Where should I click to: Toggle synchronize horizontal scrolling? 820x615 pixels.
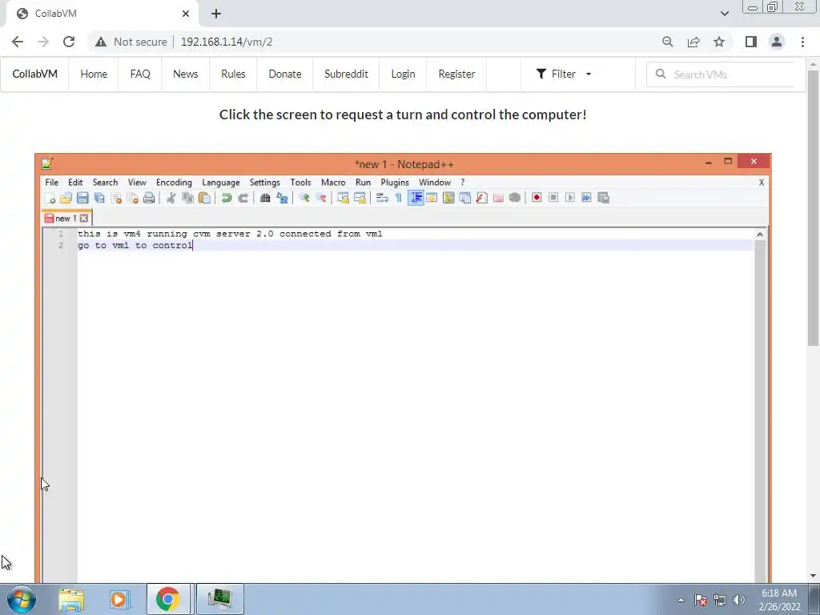click(x=360, y=198)
